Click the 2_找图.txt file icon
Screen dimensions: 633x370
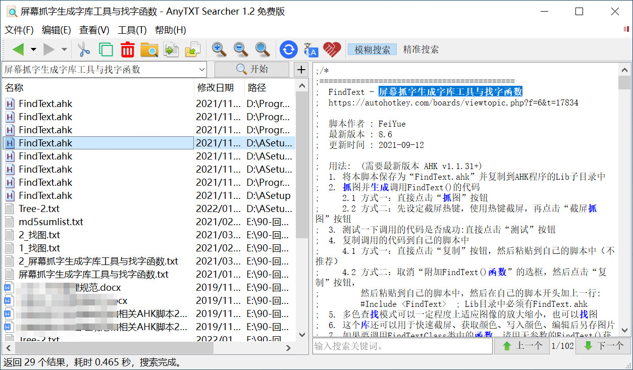[10, 235]
